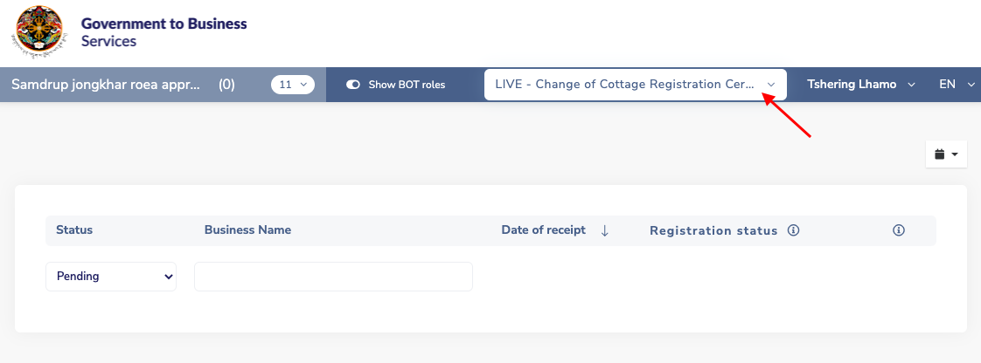Click caret arrow next to calendar icon
Screen dimensions: 981x363
tap(955, 154)
